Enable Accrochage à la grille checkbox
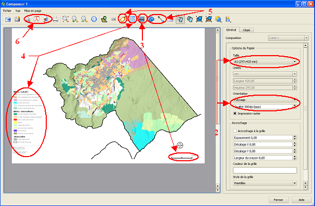The height and width of the screenshot is (206, 315). (235, 131)
